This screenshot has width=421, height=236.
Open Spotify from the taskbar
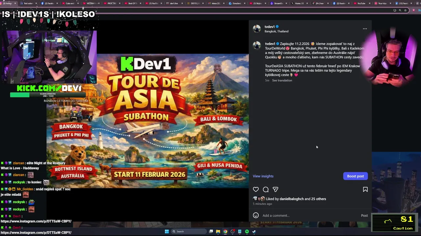pos(247,231)
